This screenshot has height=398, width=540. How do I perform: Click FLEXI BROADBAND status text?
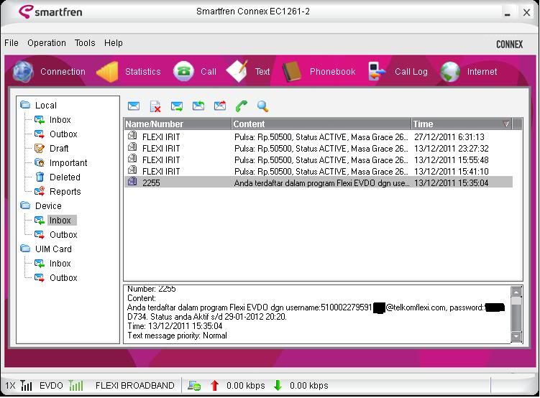(x=135, y=386)
